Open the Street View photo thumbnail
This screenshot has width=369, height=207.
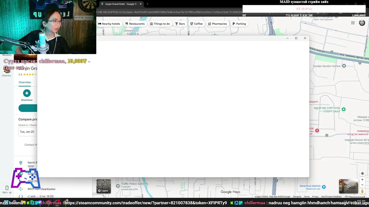[x=348, y=186]
